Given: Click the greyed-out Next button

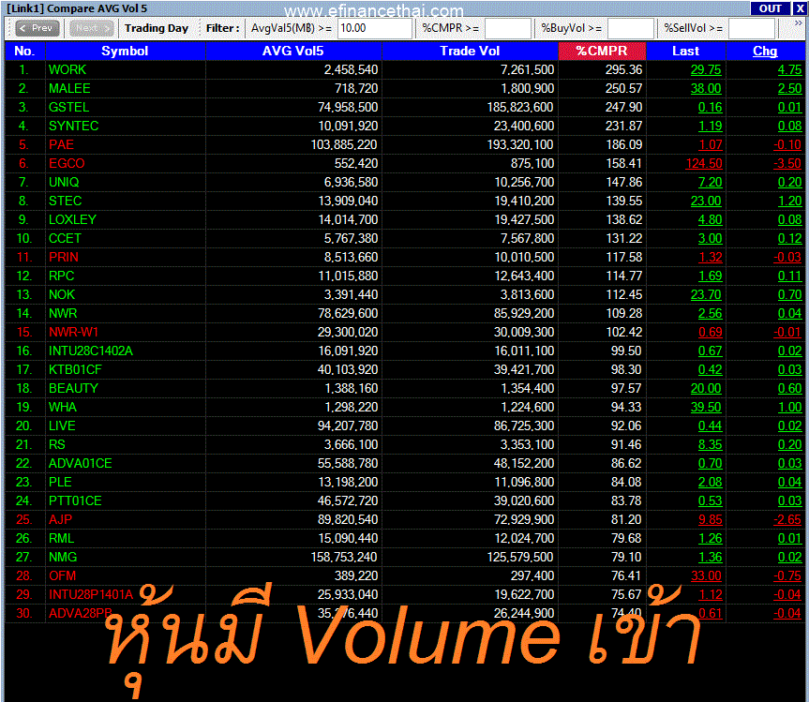Looking at the screenshot, I should 91,28.
